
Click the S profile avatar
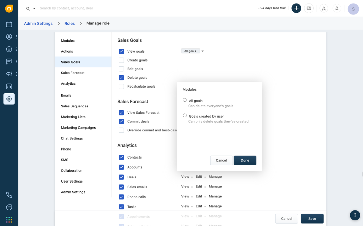pyautogui.click(x=353, y=9)
